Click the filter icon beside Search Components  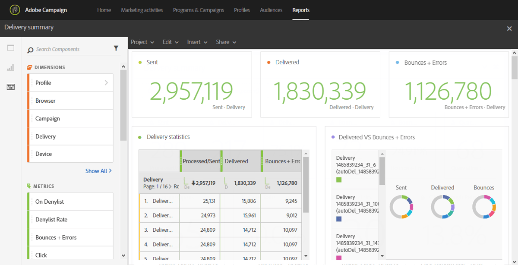(x=116, y=48)
